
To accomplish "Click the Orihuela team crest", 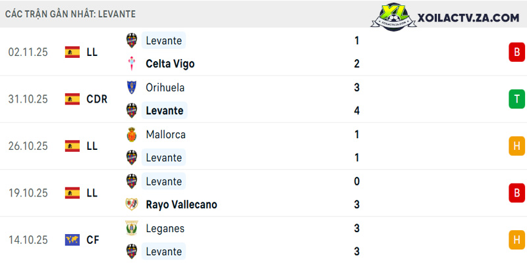I will (x=131, y=87).
